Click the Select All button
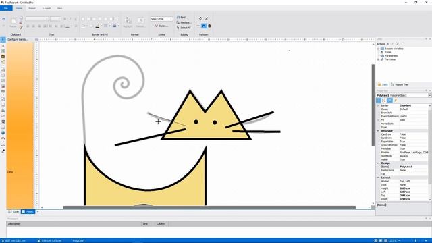Image resolution: width=432 pixels, height=243 pixels. 184,28
